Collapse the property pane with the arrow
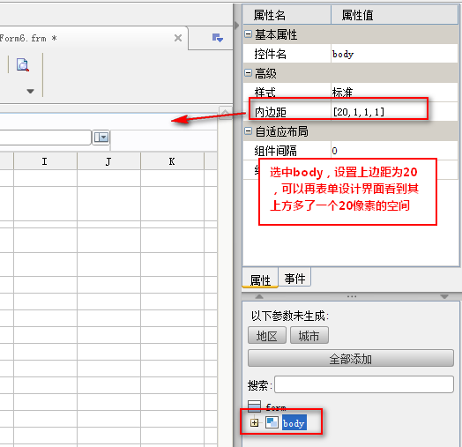This screenshot has width=462, height=447. [x=236, y=26]
